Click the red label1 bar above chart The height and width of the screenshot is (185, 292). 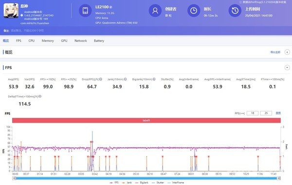tap(146, 120)
